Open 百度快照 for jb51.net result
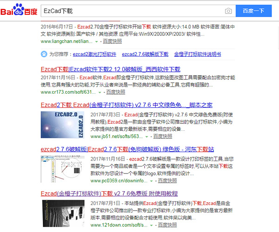Image resolution: width=279 pixels, height=232 pixels. (x=163, y=136)
